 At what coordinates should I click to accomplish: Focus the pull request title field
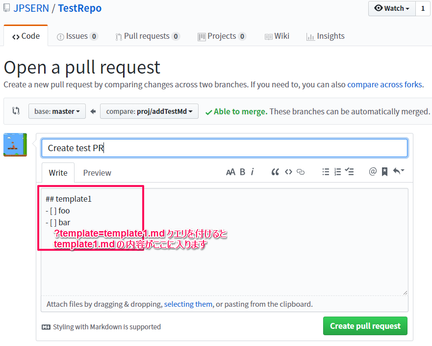pos(224,148)
